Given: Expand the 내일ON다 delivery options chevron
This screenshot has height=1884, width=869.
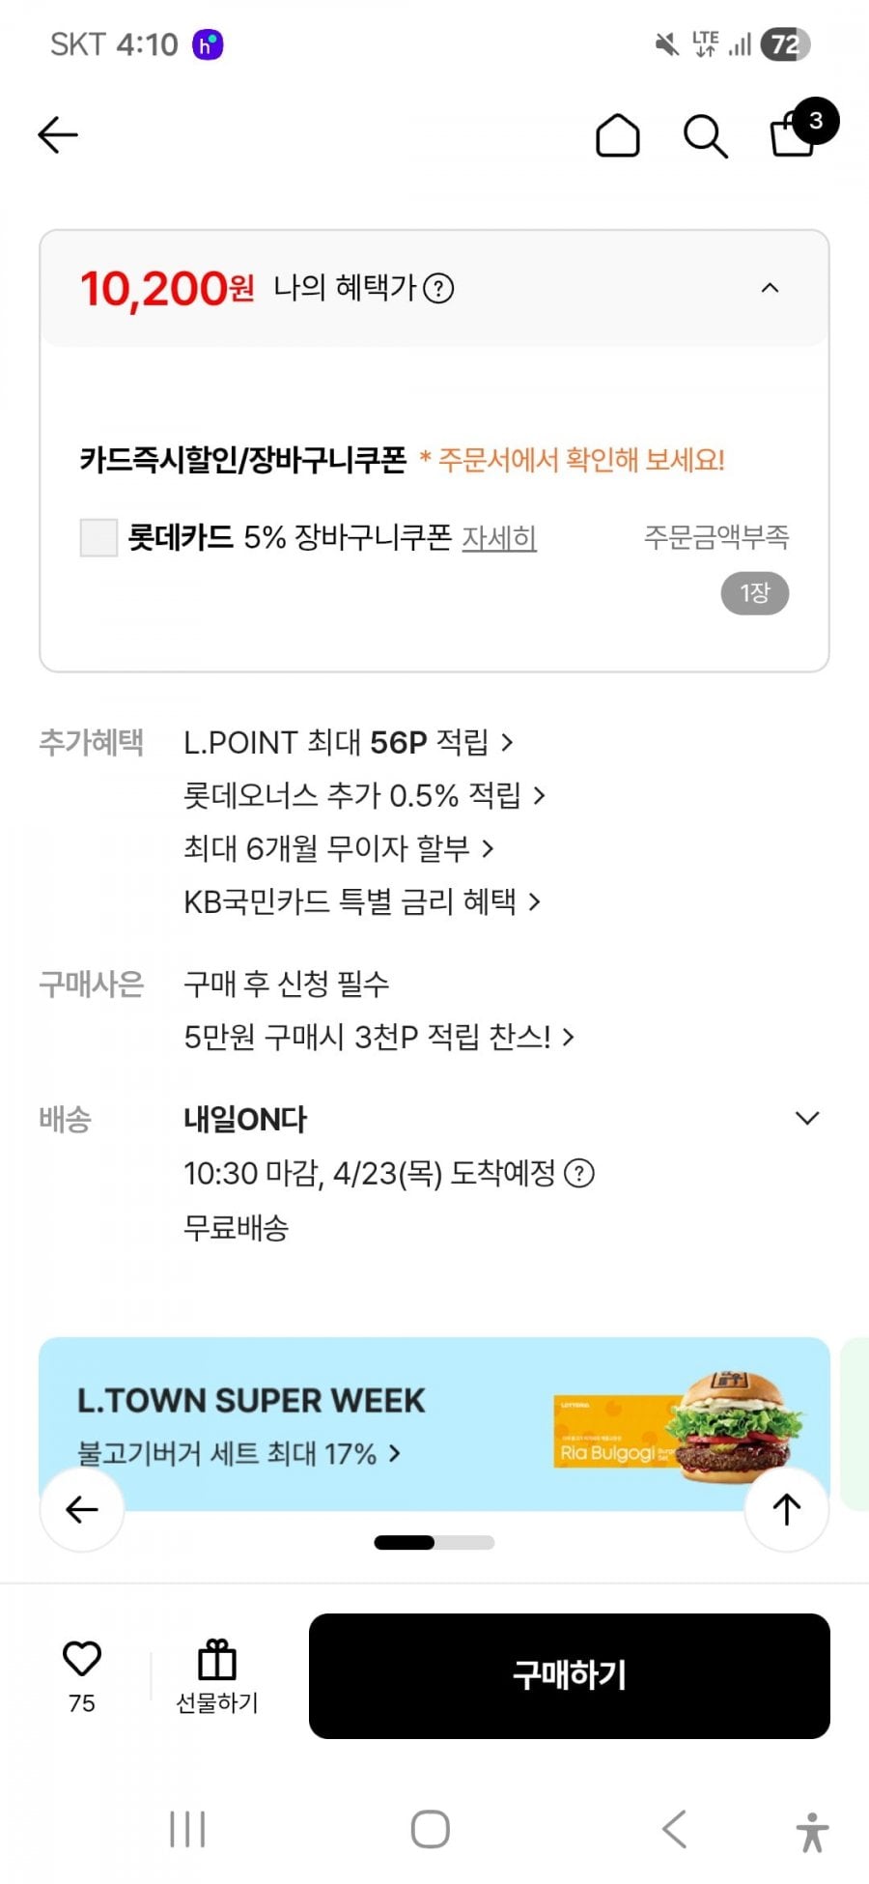Looking at the screenshot, I should coord(806,1119).
